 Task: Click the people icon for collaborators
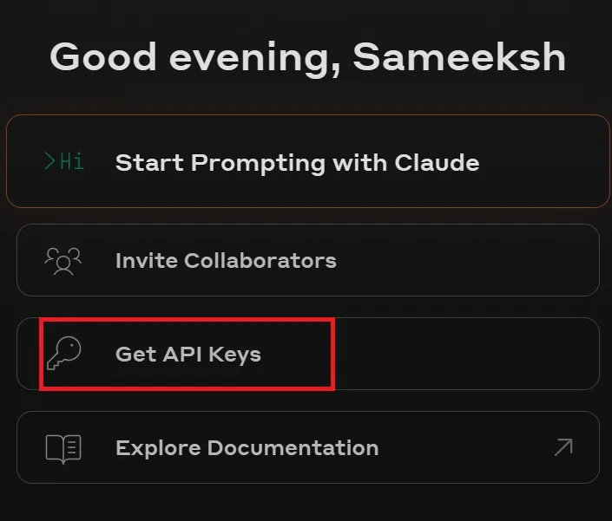63,260
